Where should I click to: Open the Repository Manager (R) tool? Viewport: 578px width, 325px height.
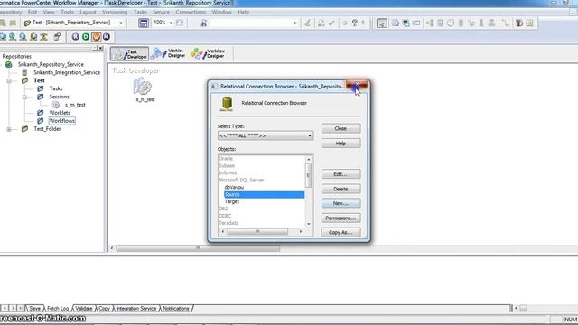(x=76, y=36)
